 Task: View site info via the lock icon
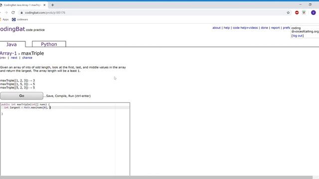pos(21,12)
